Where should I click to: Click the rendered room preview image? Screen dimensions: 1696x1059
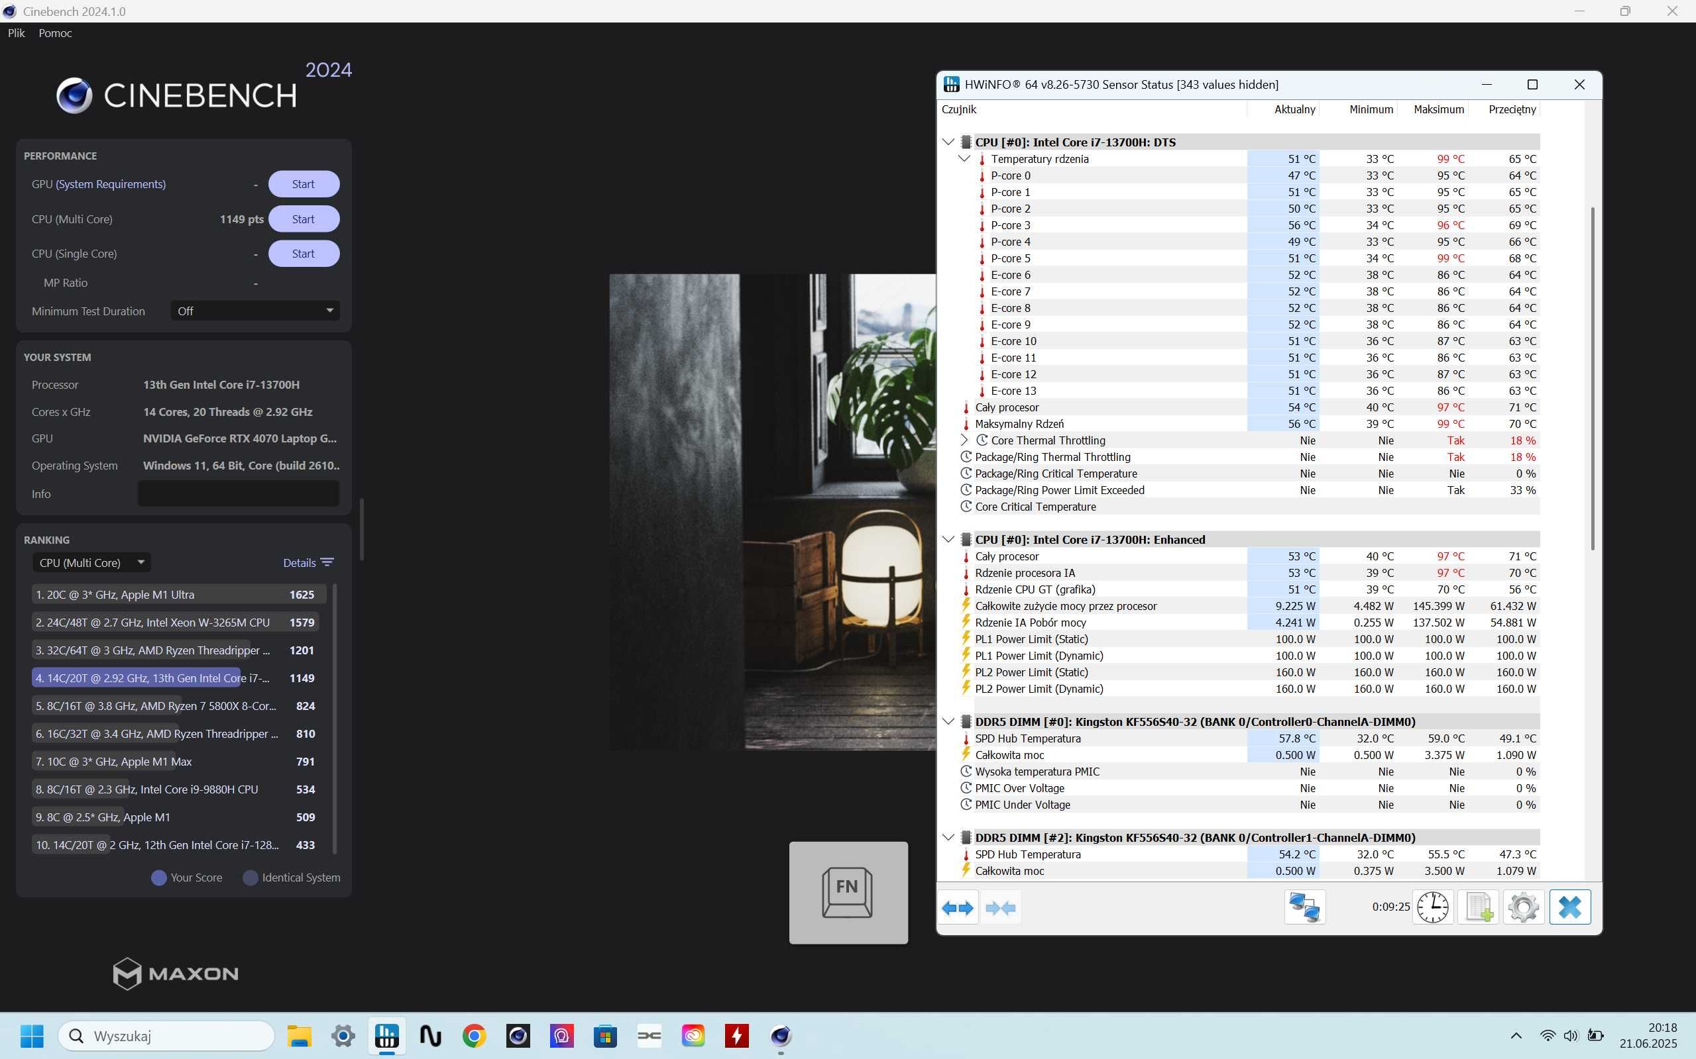click(x=772, y=512)
